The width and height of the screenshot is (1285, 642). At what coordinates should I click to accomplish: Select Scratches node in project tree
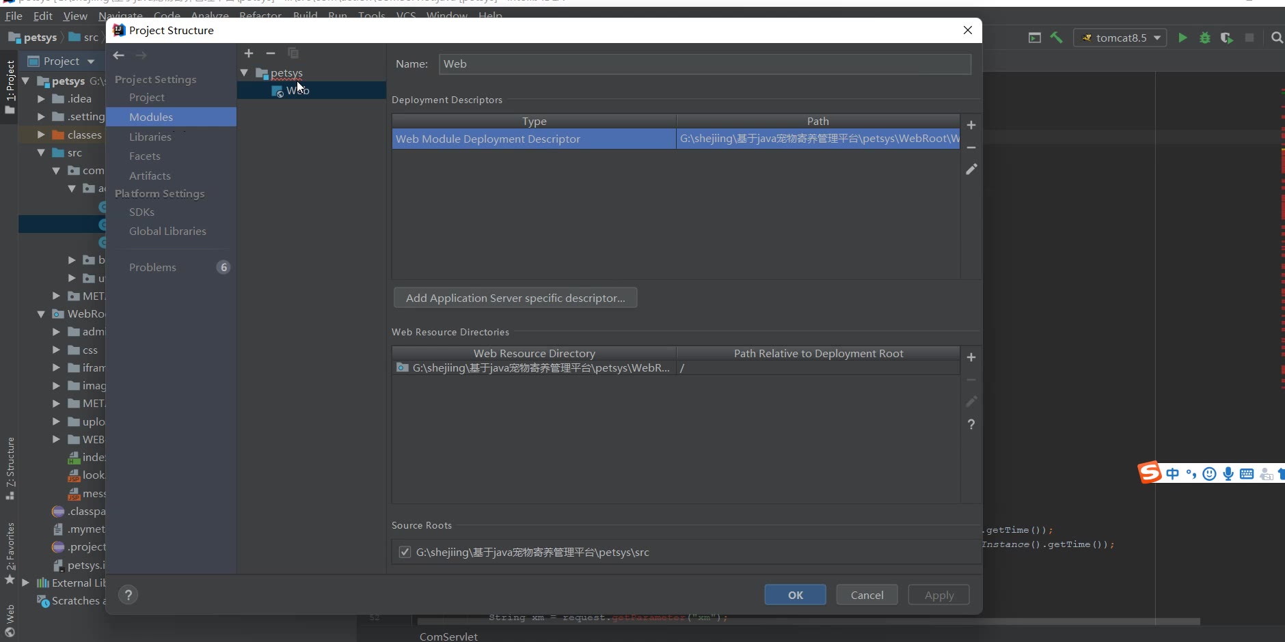pyautogui.click(x=71, y=601)
